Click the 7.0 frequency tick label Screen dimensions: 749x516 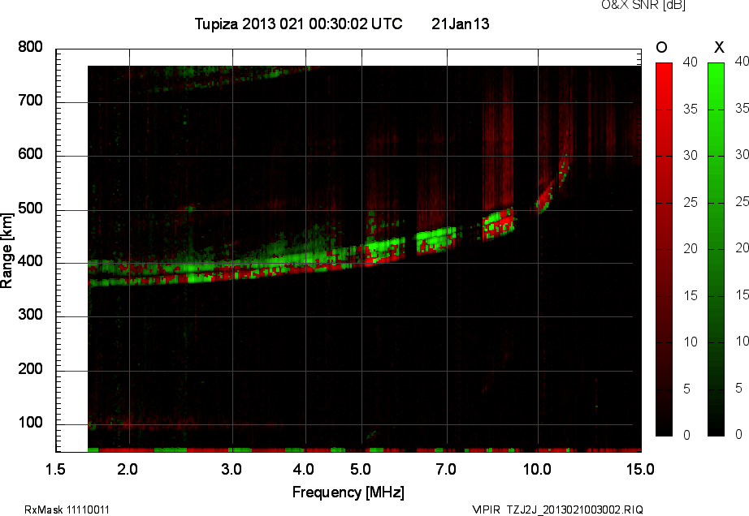446,469
